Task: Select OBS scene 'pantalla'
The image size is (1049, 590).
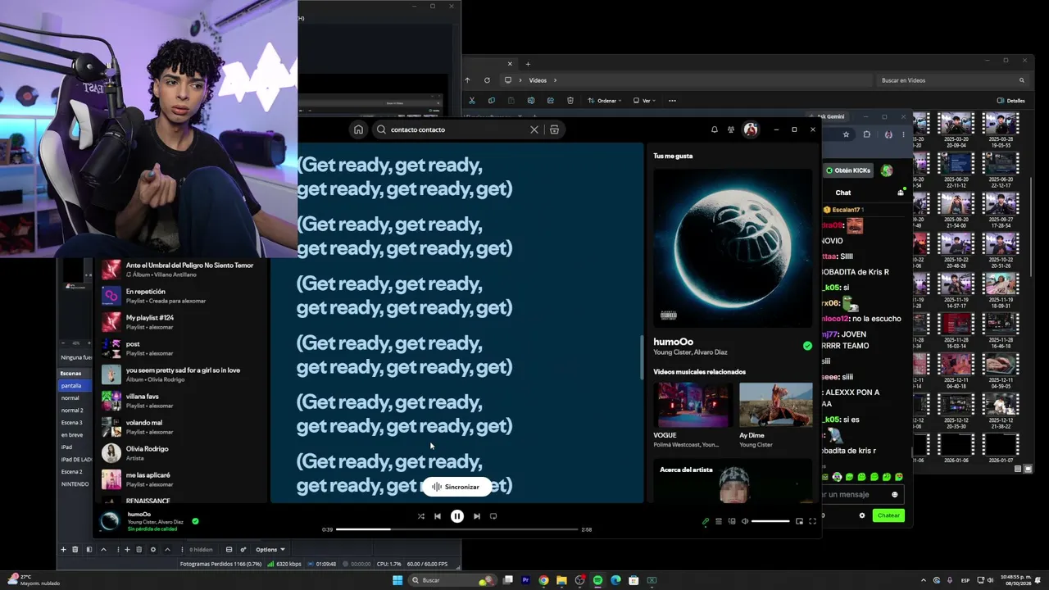Action: (x=75, y=385)
